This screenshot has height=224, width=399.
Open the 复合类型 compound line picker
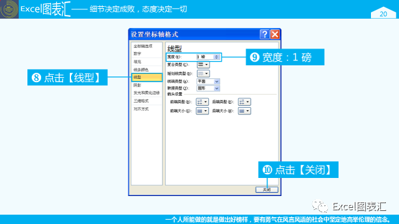pyautogui.click(x=203, y=65)
